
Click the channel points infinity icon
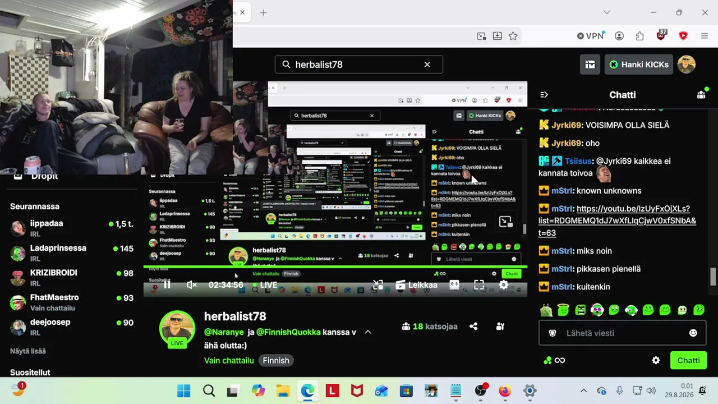(554, 360)
